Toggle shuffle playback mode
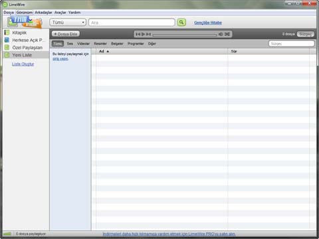The width and height of the screenshot is (319, 239). (x=227, y=35)
